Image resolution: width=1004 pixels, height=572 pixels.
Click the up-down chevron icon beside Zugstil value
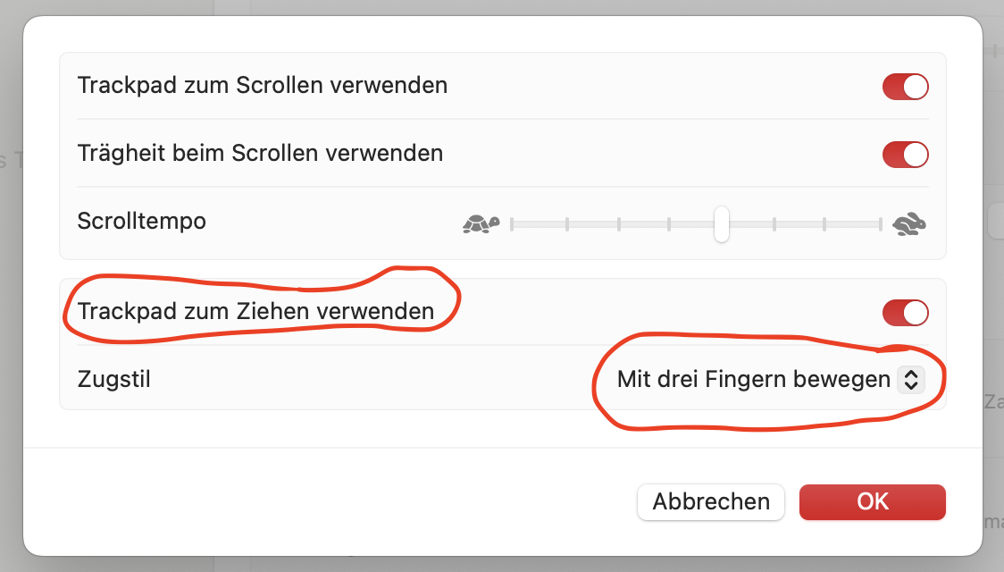[x=910, y=380]
